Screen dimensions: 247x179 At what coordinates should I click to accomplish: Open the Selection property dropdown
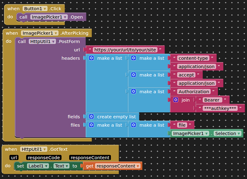tap(239, 134)
